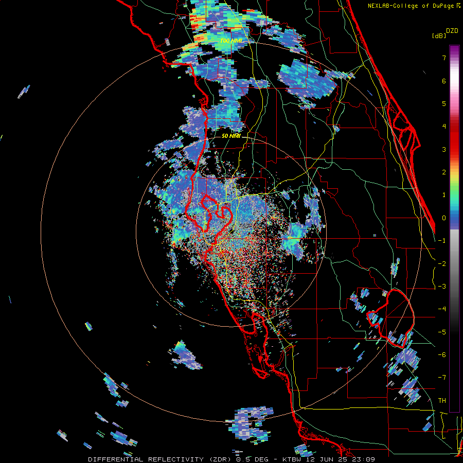
Task: Click the 100 NMI range ring label
Action: point(232,41)
